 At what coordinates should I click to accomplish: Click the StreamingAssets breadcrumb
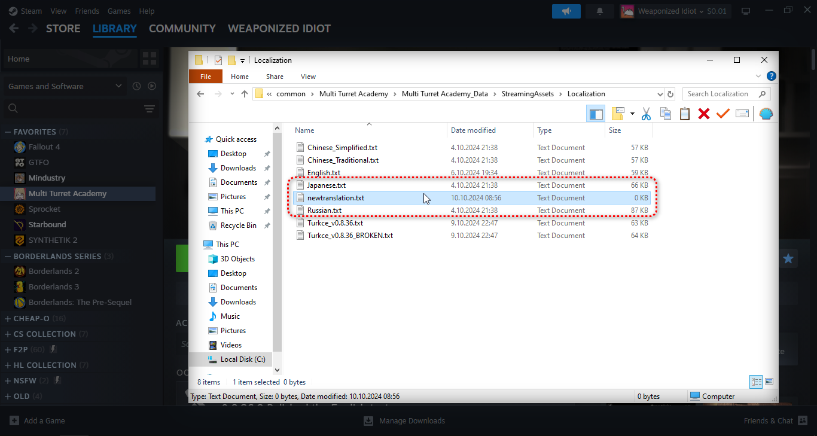[x=528, y=94]
